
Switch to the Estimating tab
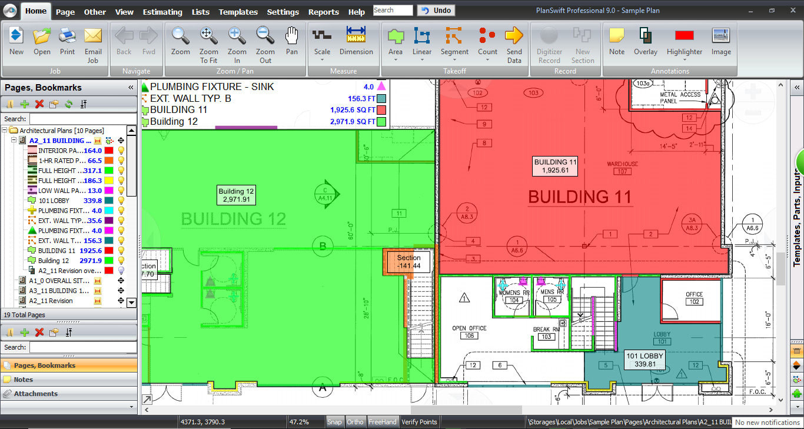pos(162,12)
